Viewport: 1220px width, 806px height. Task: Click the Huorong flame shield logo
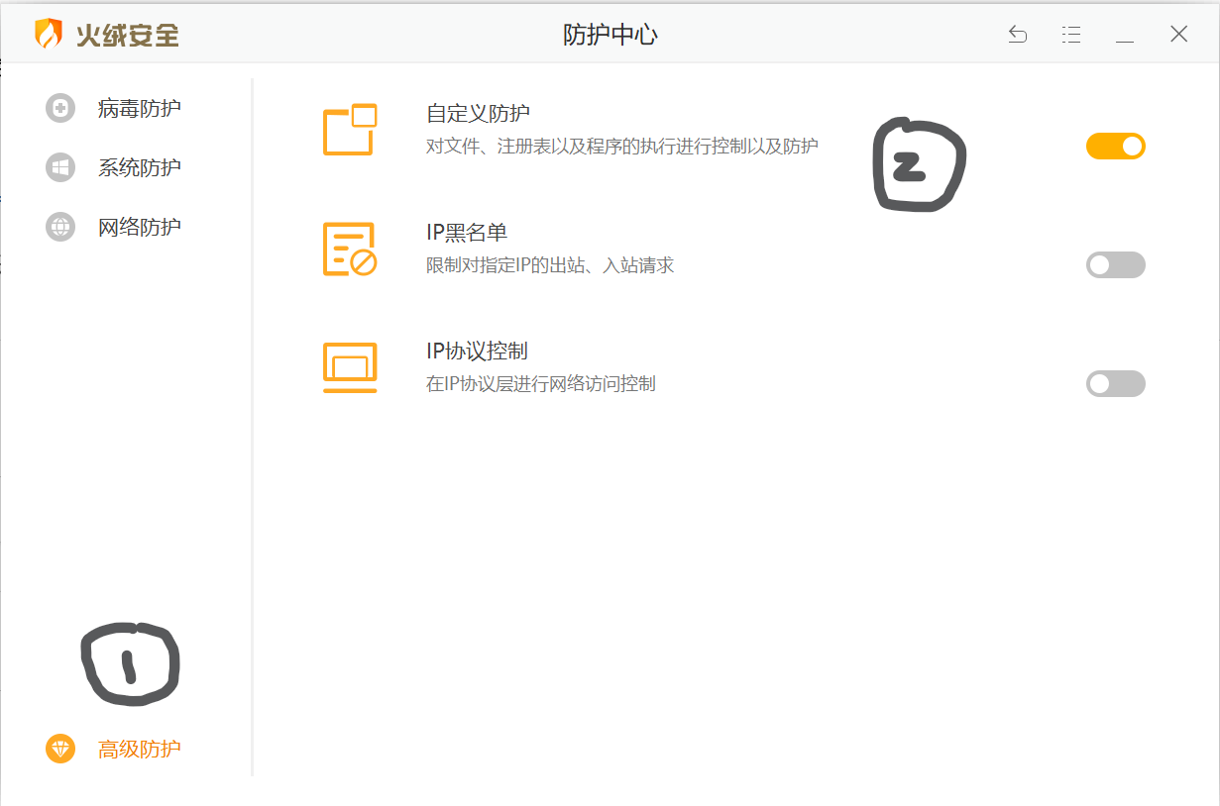click(48, 34)
